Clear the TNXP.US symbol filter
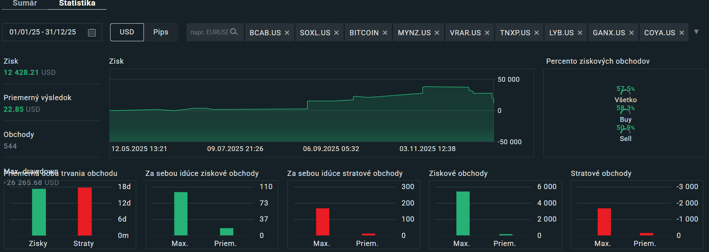This screenshot has width=709, height=252. click(537, 33)
